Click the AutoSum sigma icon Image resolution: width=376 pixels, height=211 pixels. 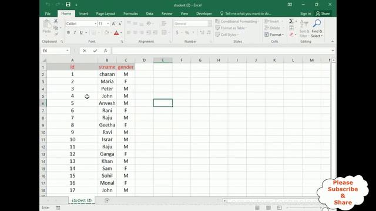[x=291, y=21]
